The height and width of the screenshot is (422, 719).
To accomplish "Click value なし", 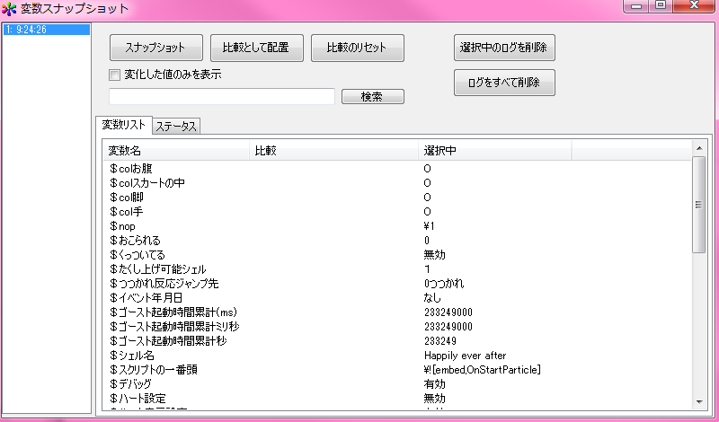I will [432, 298].
